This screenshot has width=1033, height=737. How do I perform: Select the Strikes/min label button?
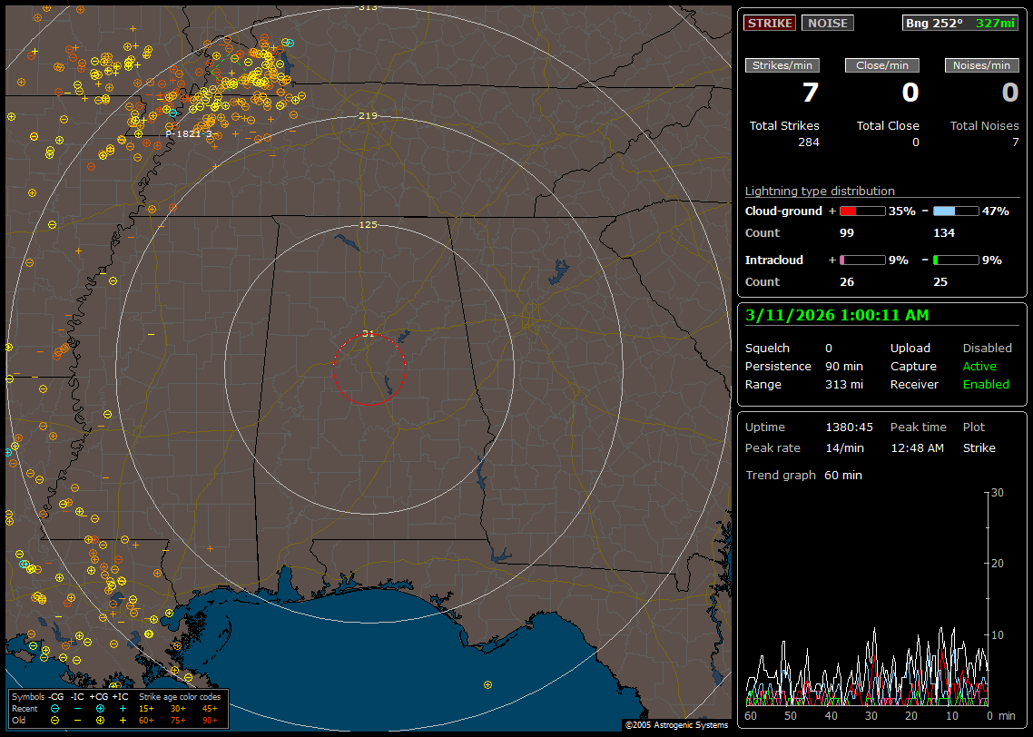click(x=782, y=65)
